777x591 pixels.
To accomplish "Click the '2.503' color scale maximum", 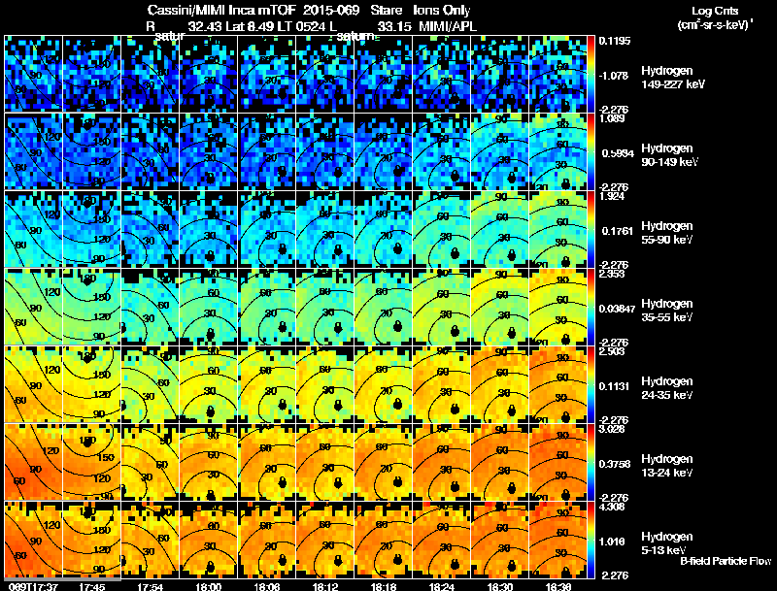I will (x=612, y=351).
